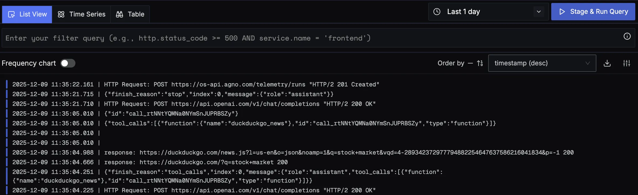Click the sort order arrows icon
This screenshot has height=195, width=638.
coord(480,63)
